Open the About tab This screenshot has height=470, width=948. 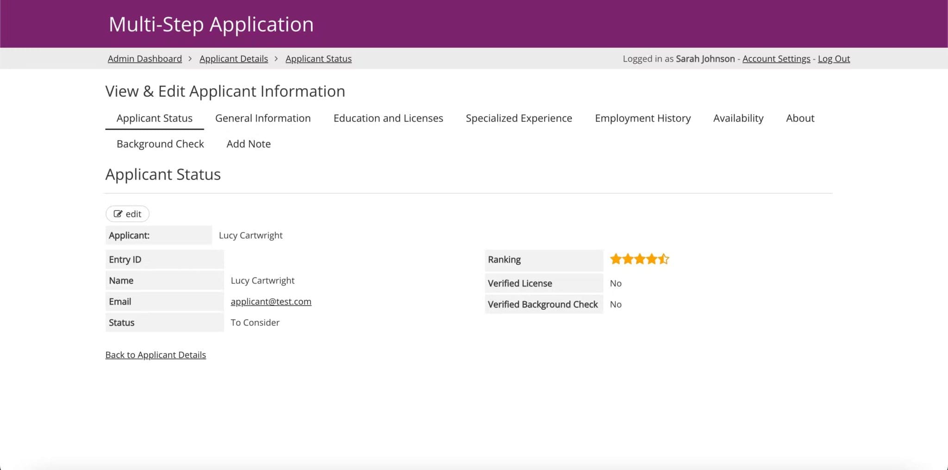[800, 118]
